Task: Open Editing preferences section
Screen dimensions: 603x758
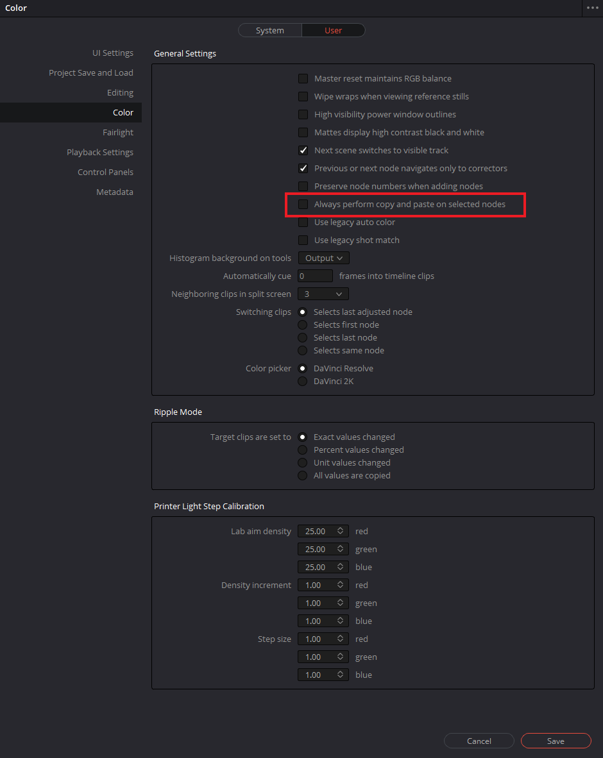Action: tap(120, 92)
